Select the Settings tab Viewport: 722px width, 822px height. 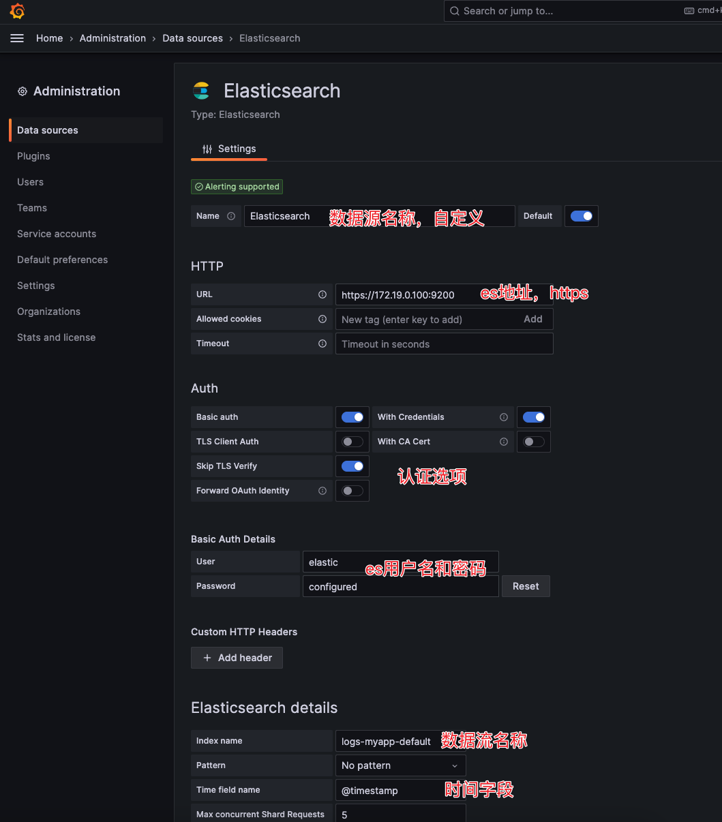(x=229, y=149)
